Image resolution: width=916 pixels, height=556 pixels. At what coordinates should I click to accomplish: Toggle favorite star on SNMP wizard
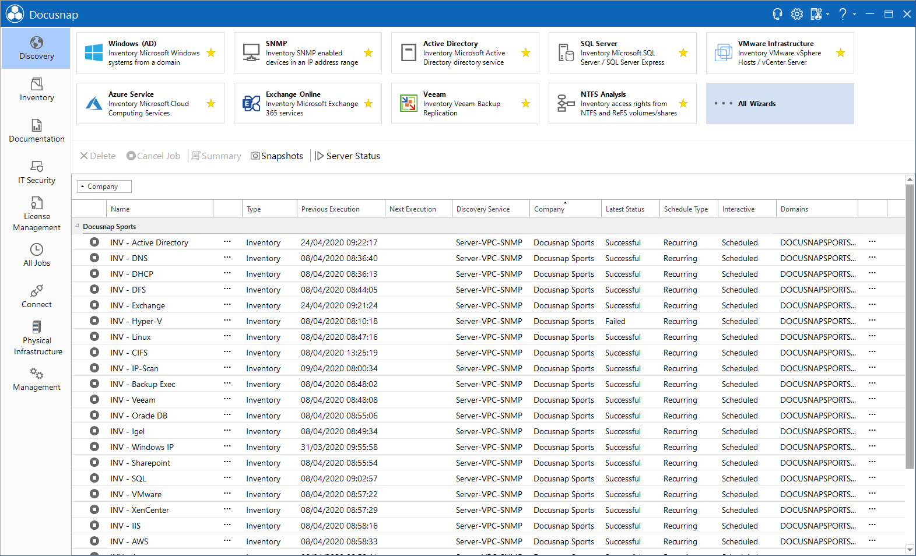click(368, 53)
